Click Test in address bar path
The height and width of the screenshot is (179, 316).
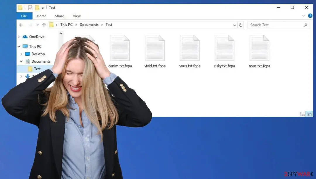point(109,25)
